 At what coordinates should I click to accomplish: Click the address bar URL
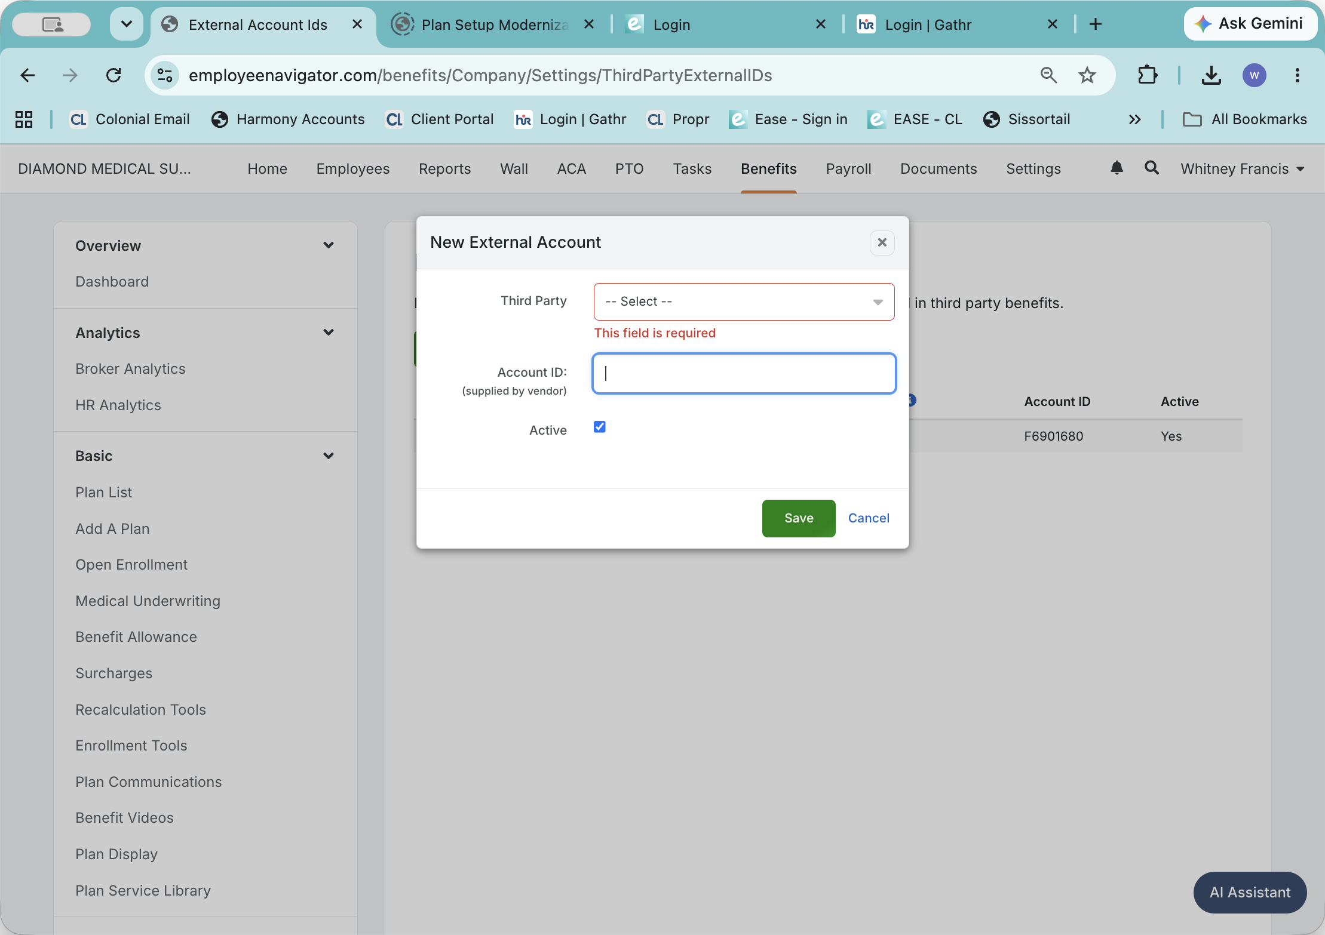pyautogui.click(x=480, y=75)
